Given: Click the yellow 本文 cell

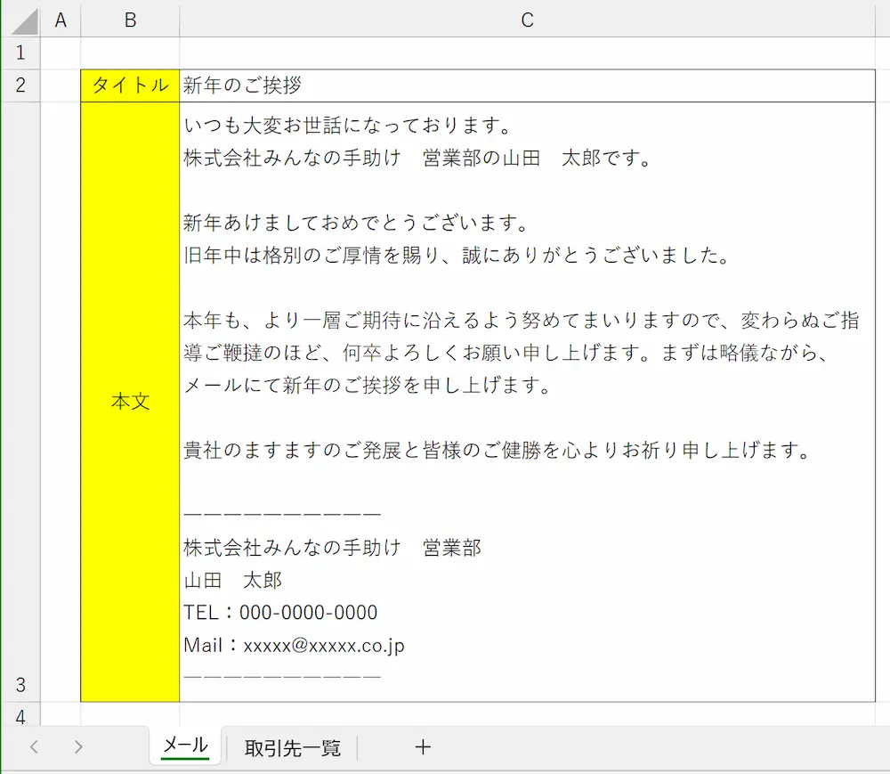Looking at the screenshot, I should tap(130, 401).
